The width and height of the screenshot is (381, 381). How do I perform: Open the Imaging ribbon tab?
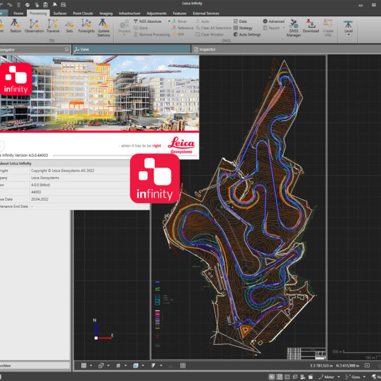tap(106, 13)
